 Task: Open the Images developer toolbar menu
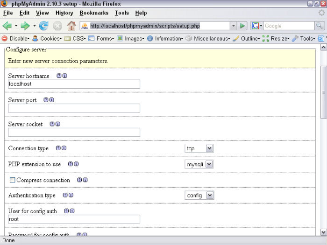click(130, 39)
